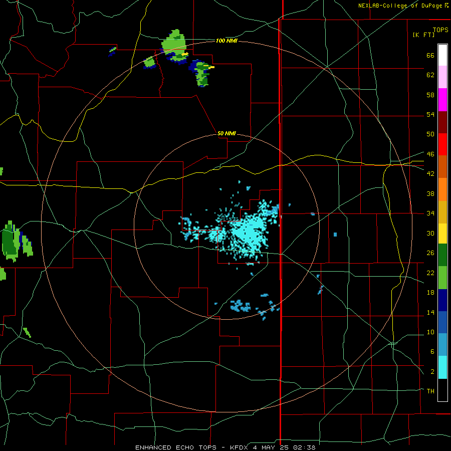Click the NEXLAB-College of DuPage text
Viewport: 451px width, 451px height.
(x=401, y=6)
